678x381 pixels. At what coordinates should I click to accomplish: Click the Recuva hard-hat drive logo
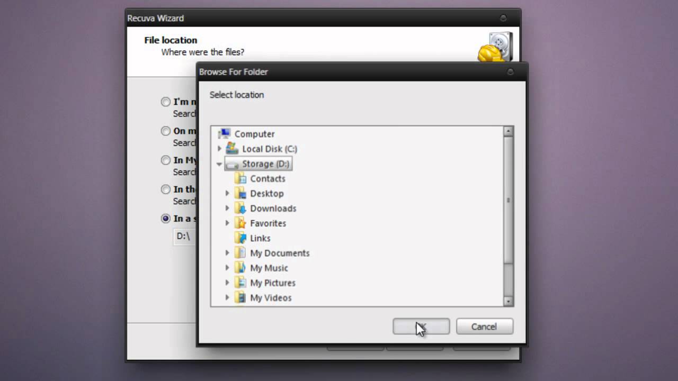(495, 47)
